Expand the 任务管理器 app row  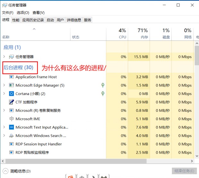(4, 57)
